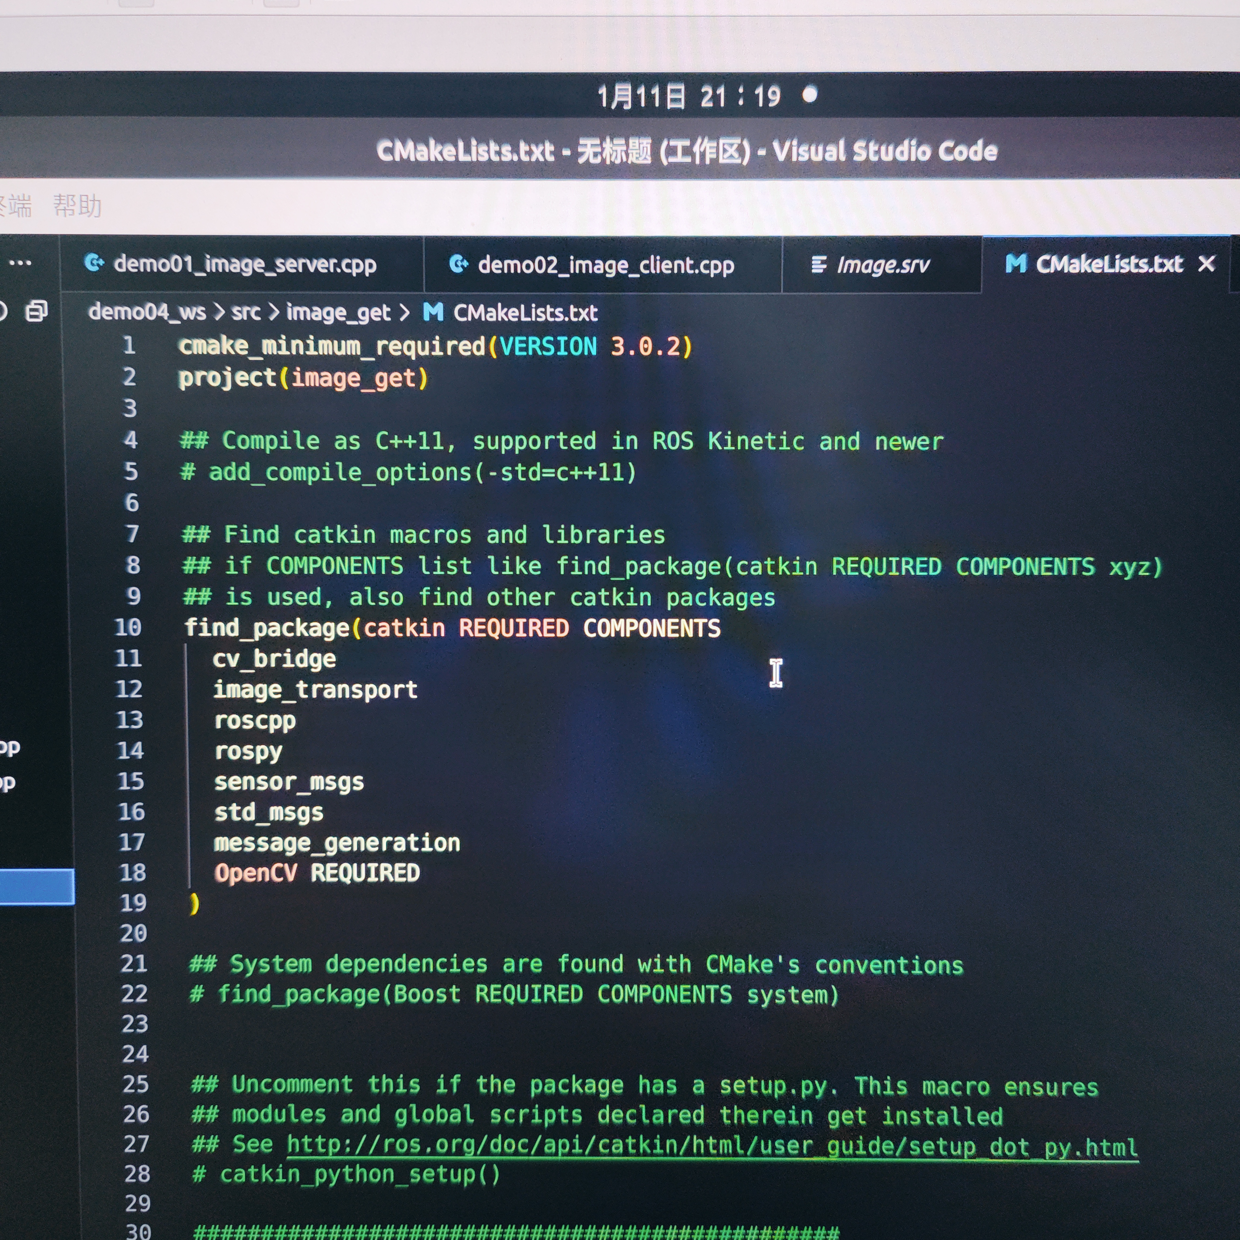This screenshot has width=1240, height=1240.
Task: Close the CMakeLists.txt editor tab
Action: point(1206,263)
